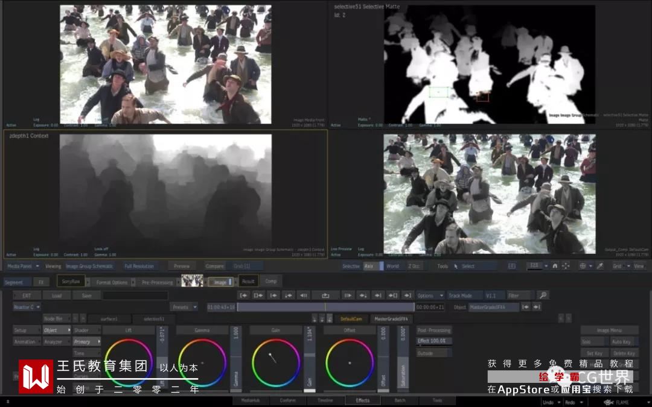Open the Image Menu button

[x=610, y=330]
